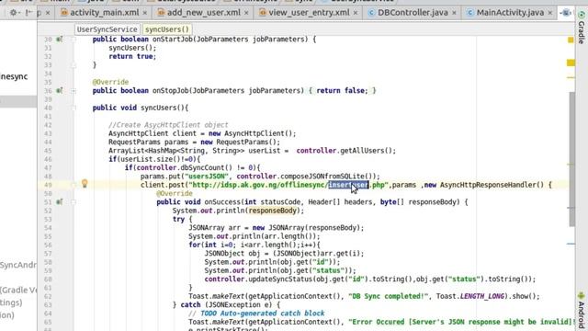The image size is (588, 331).
Task: Open the Android side tab
Action: tap(582, 310)
